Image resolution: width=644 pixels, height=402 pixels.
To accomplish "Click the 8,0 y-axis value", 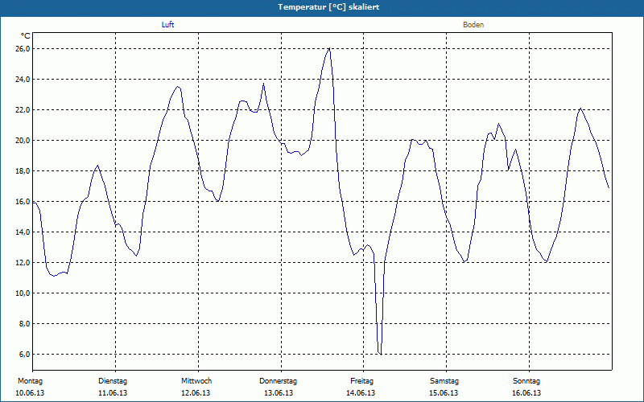I will 25,324.
